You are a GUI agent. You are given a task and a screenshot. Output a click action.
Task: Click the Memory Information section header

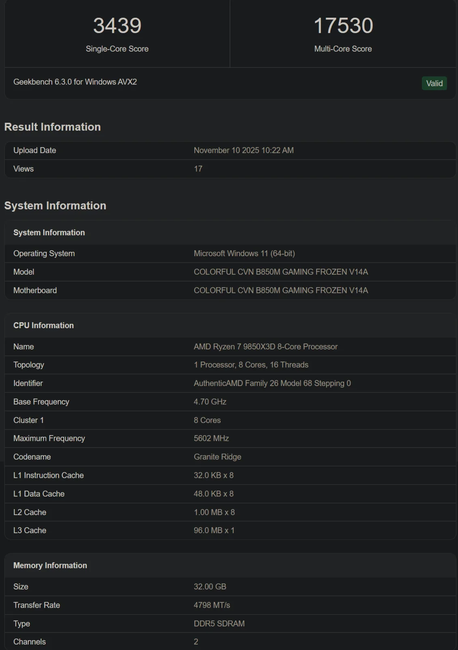(x=50, y=565)
